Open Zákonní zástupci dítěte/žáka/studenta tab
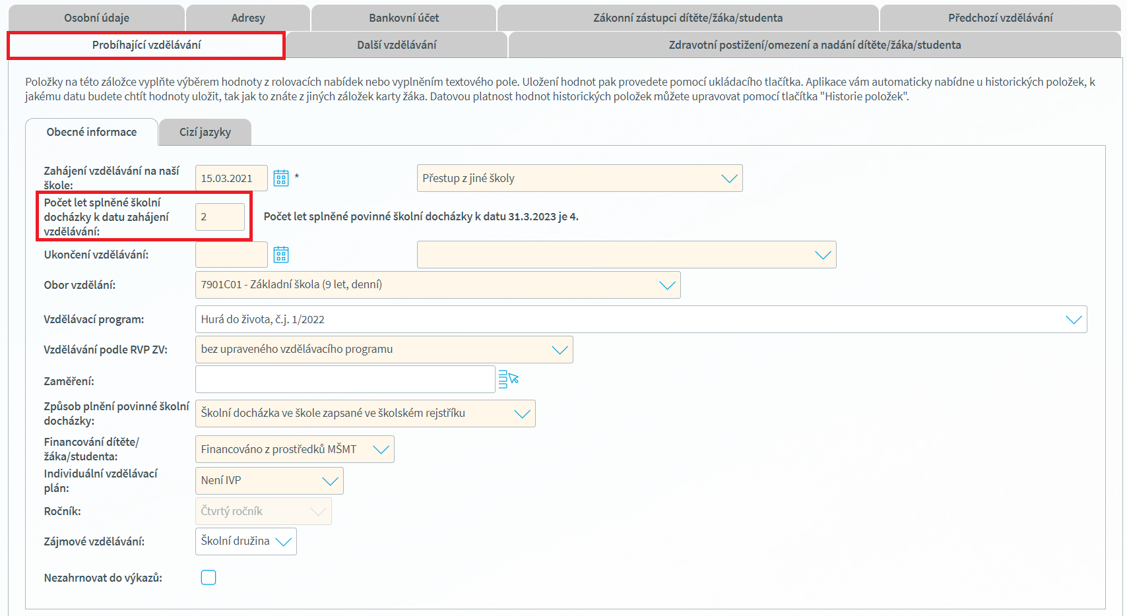 click(x=688, y=18)
